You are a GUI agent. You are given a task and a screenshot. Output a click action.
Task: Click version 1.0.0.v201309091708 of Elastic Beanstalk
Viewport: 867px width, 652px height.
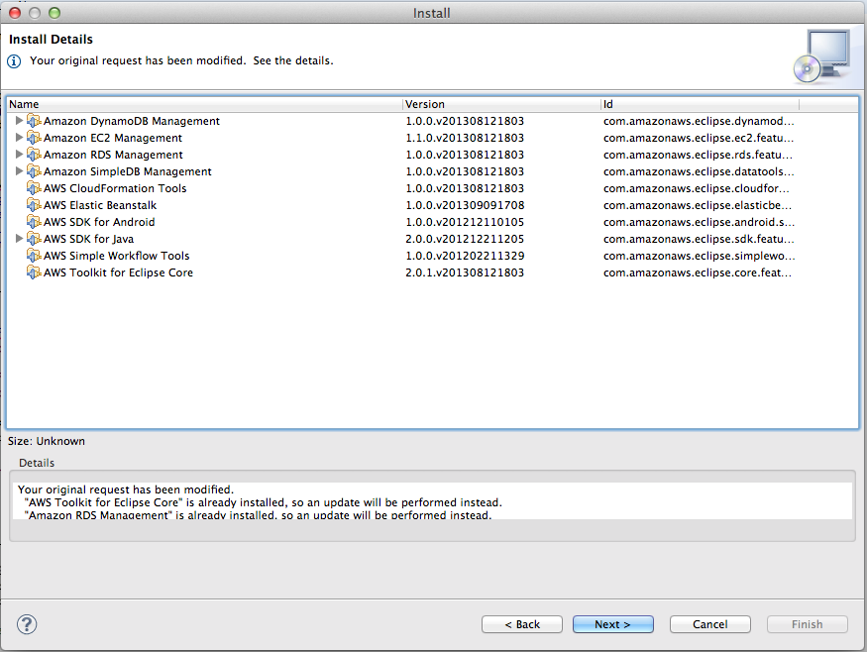[x=465, y=205]
